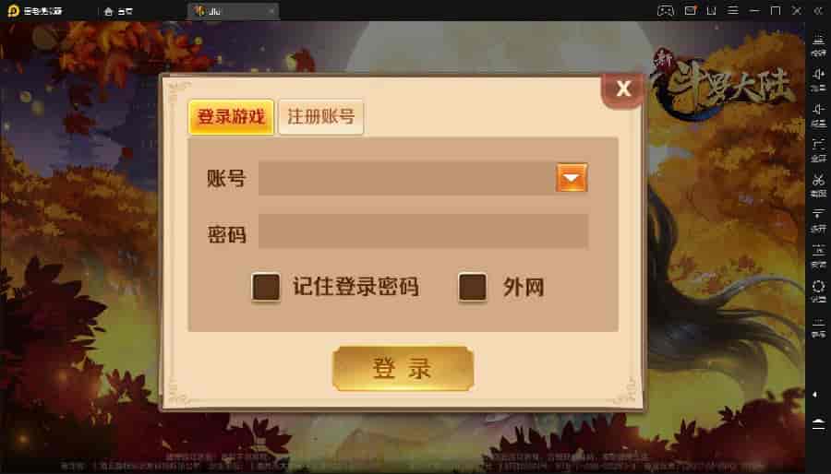Click the 账号 input field

(407, 178)
